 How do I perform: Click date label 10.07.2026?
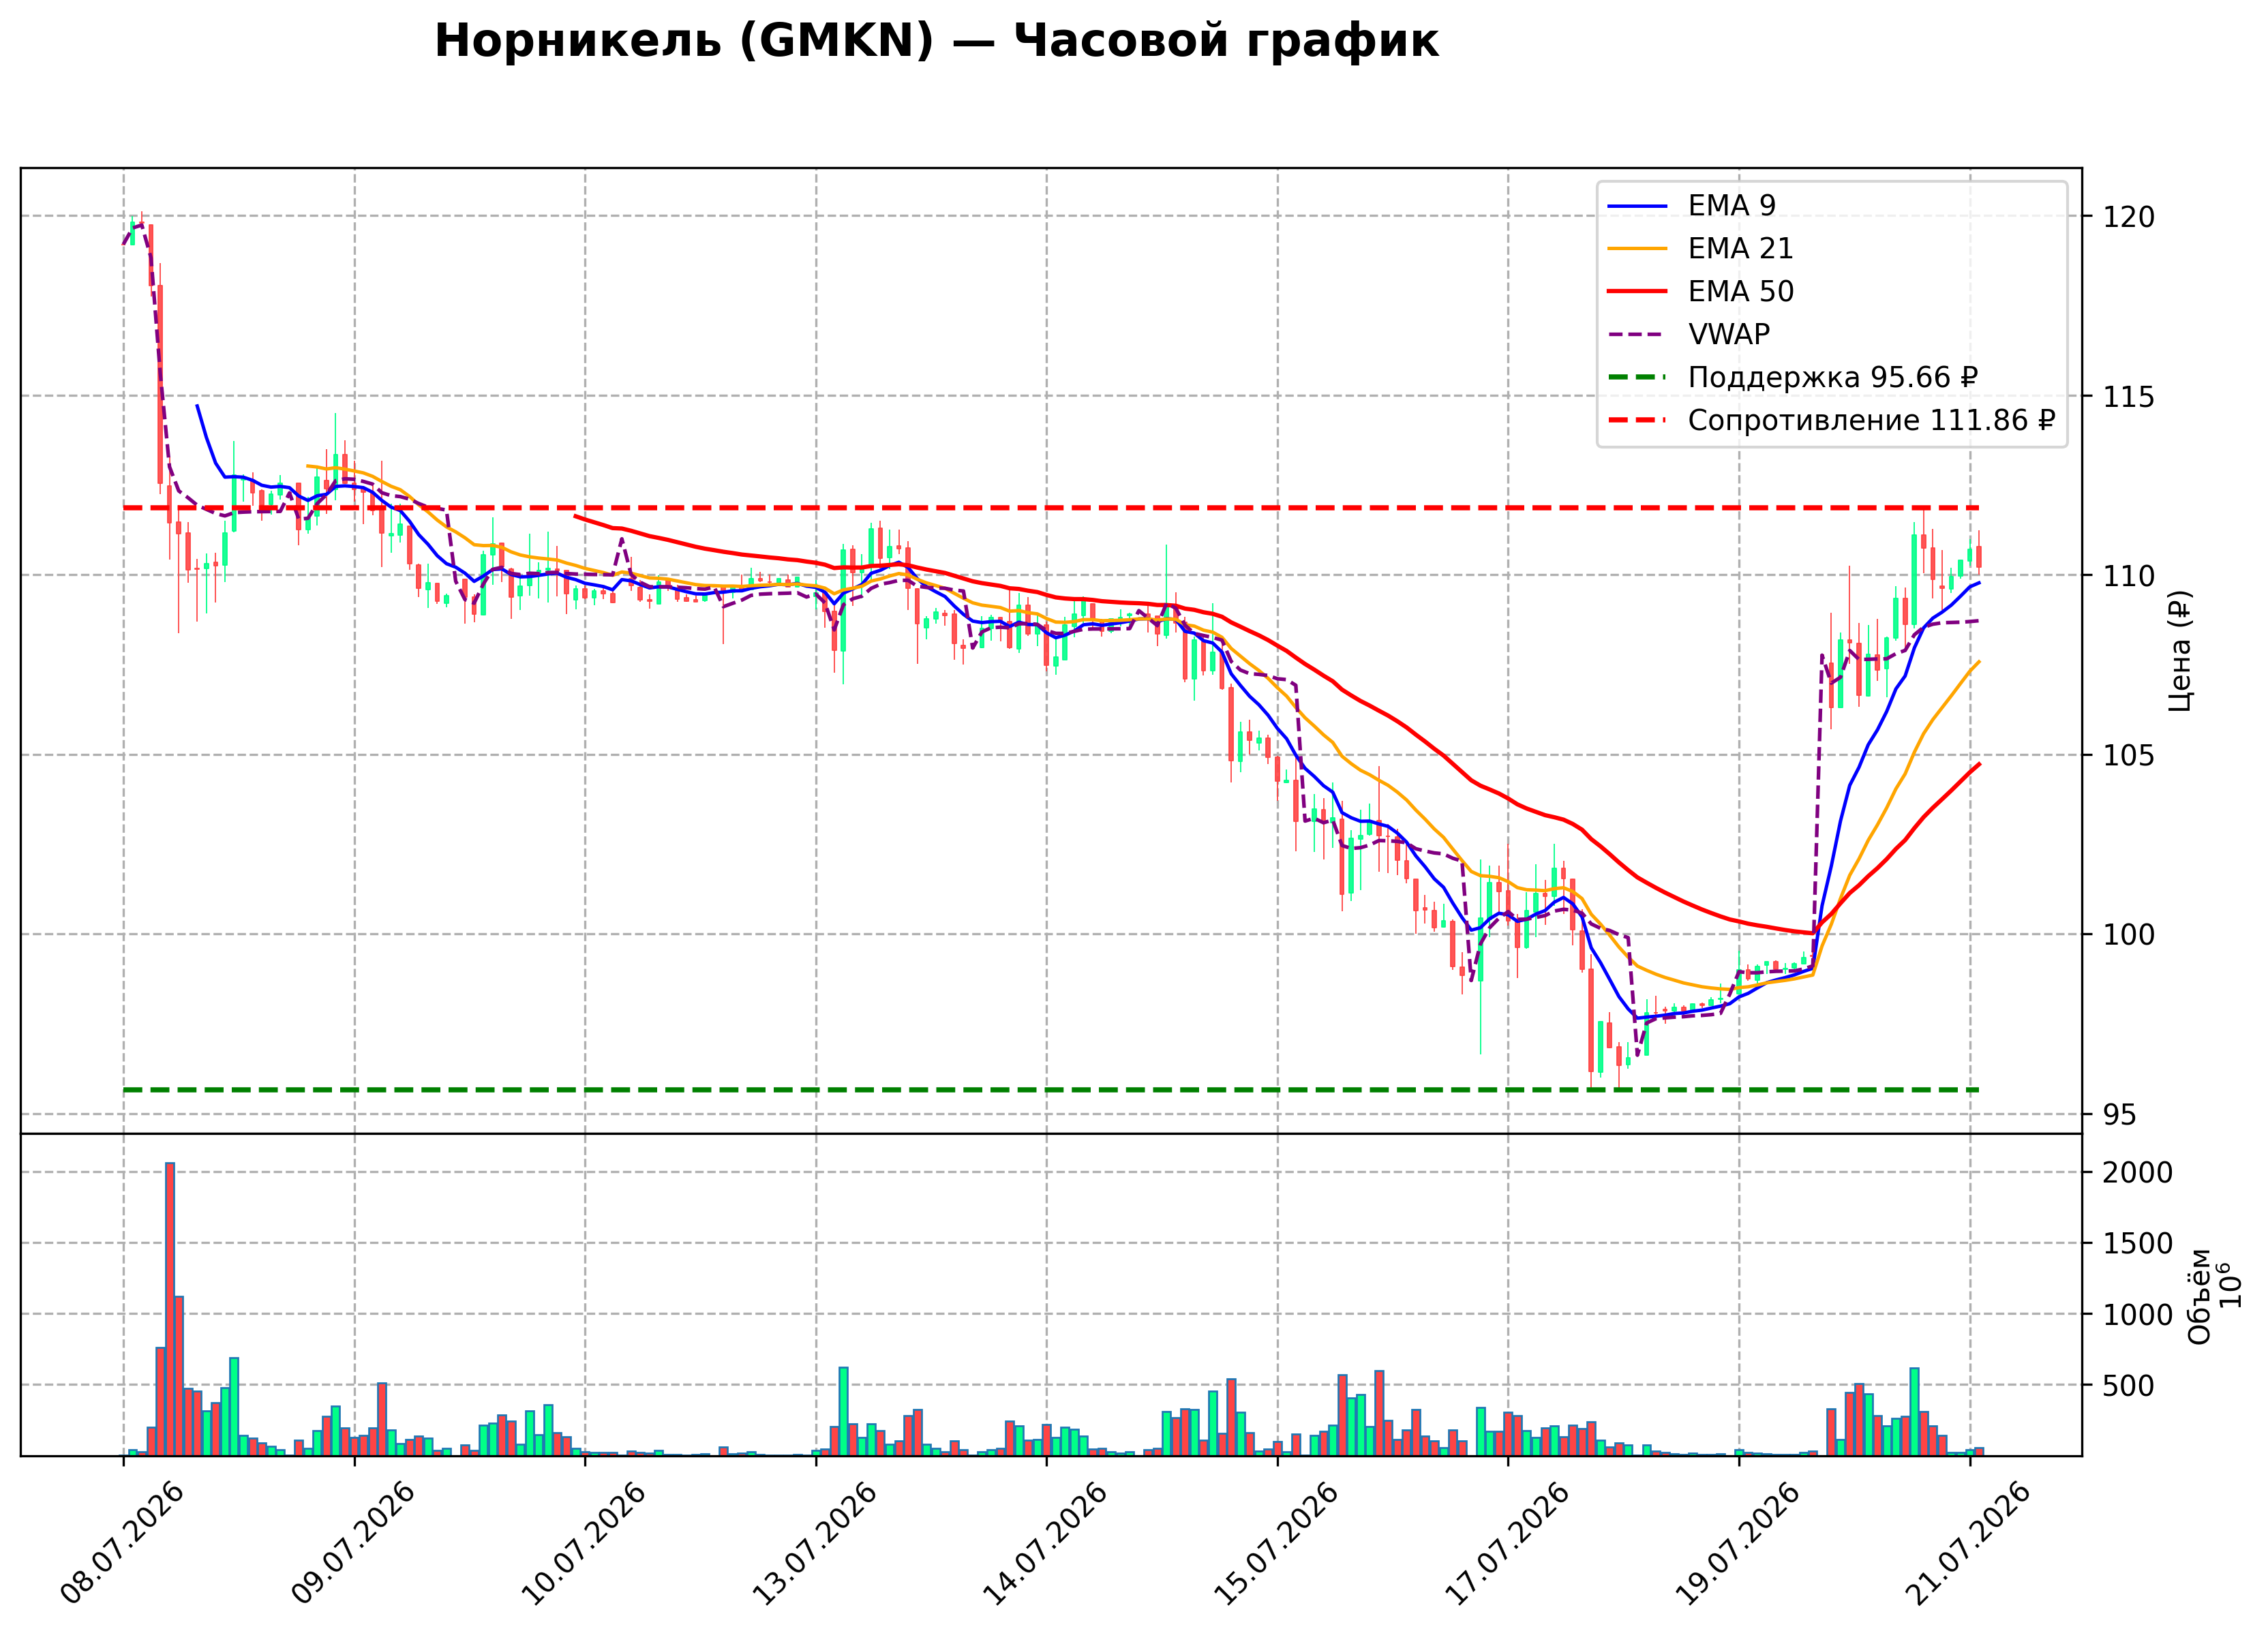(x=584, y=1544)
